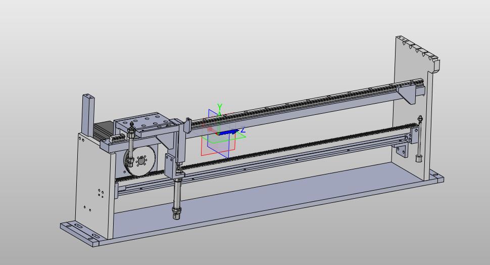
Task: Select the thick blue Z-axis arrow
Action: pyautogui.click(x=228, y=132)
